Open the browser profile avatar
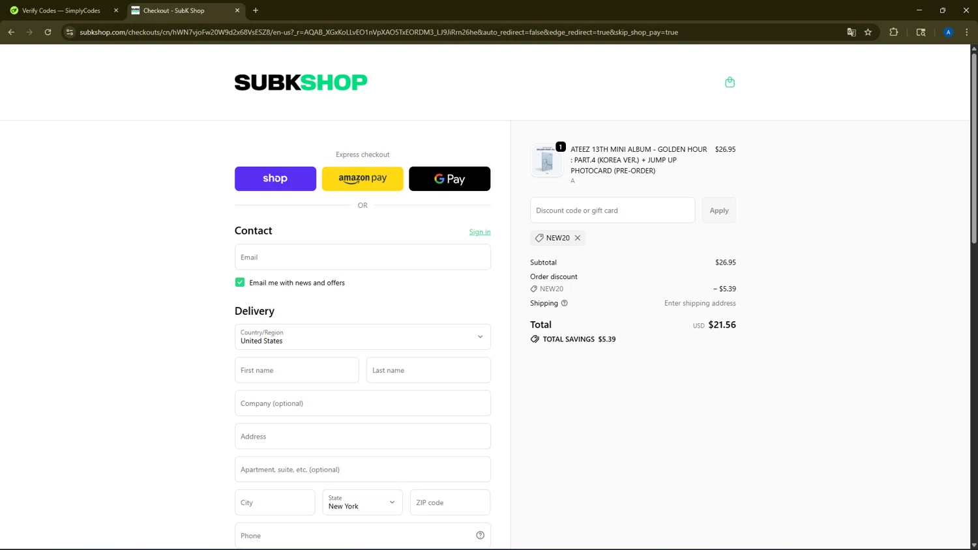 948,32
